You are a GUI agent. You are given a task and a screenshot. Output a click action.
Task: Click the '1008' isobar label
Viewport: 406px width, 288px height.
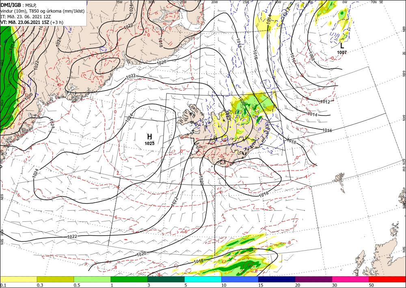coord(311,56)
